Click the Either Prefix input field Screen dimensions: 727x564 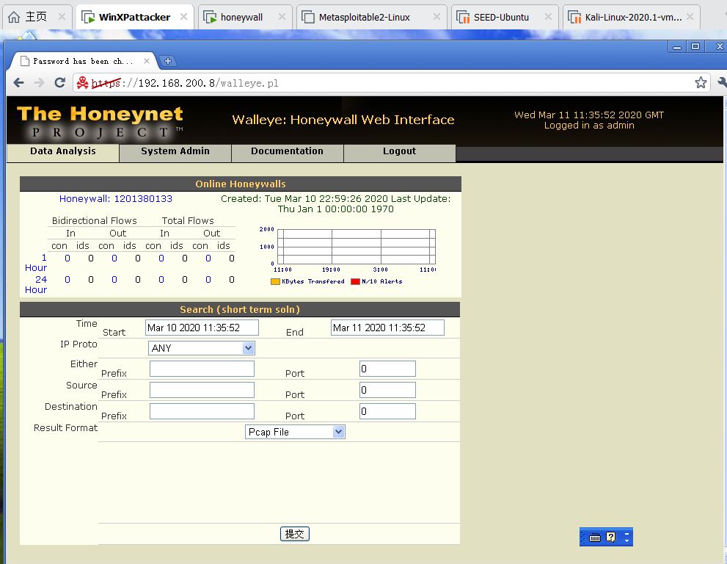pyautogui.click(x=202, y=369)
